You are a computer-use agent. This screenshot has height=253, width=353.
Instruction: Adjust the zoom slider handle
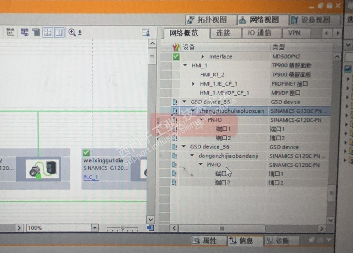pyautogui.click(x=123, y=228)
